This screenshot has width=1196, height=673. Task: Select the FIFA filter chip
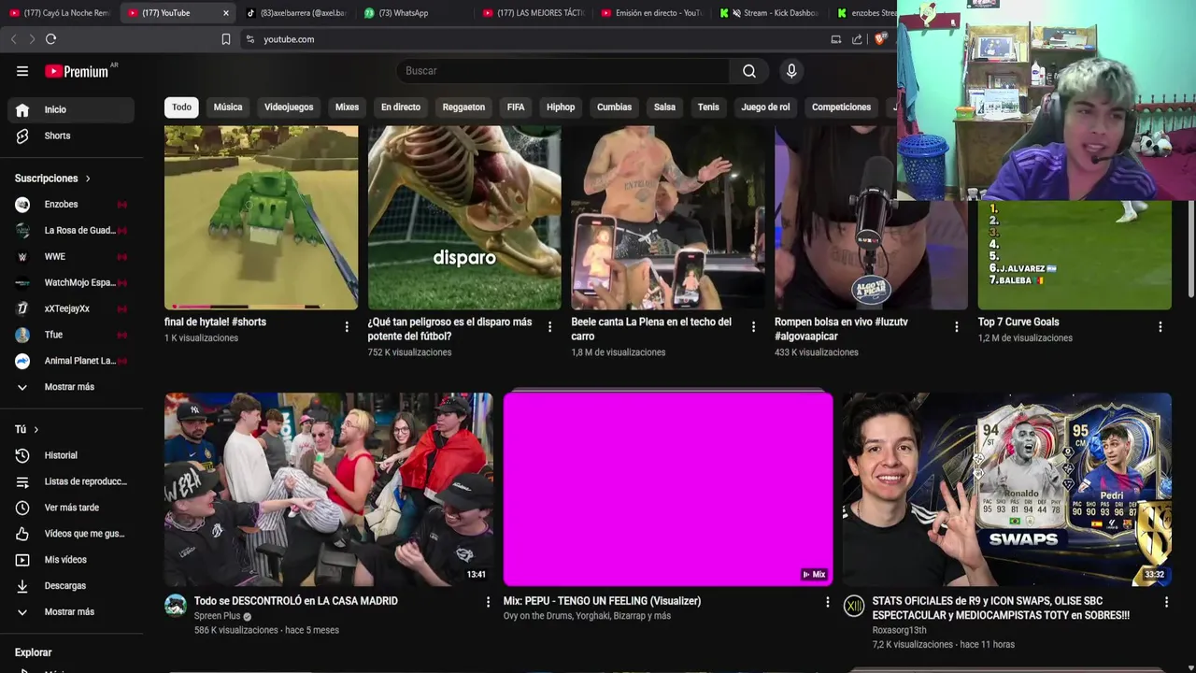click(x=516, y=107)
